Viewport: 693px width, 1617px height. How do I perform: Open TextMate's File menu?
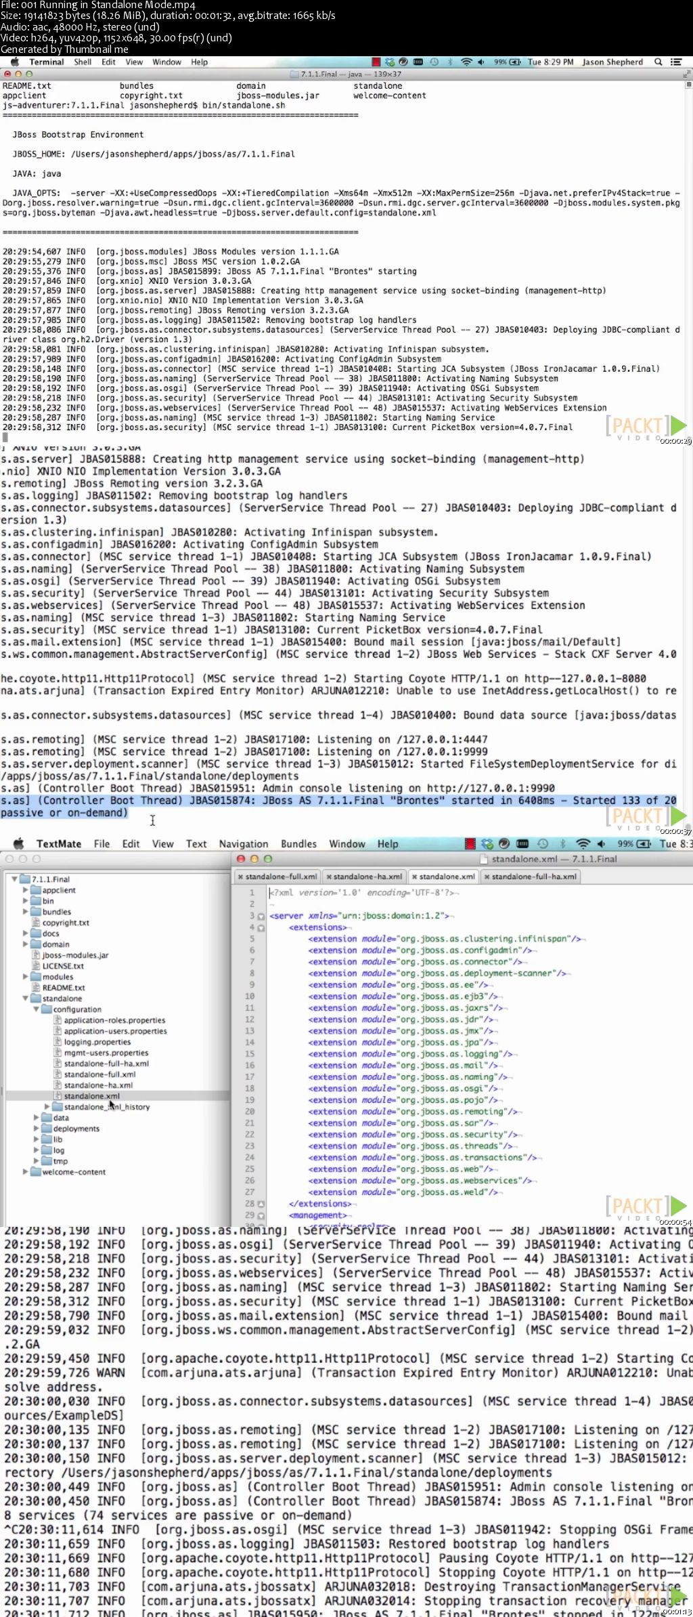pyautogui.click(x=102, y=843)
